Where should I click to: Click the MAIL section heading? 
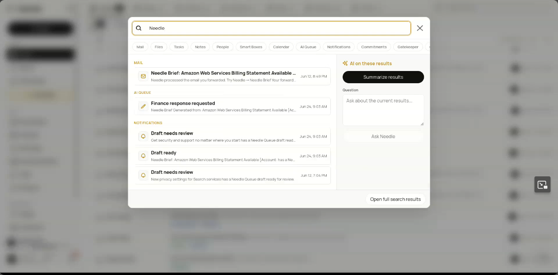click(x=138, y=63)
